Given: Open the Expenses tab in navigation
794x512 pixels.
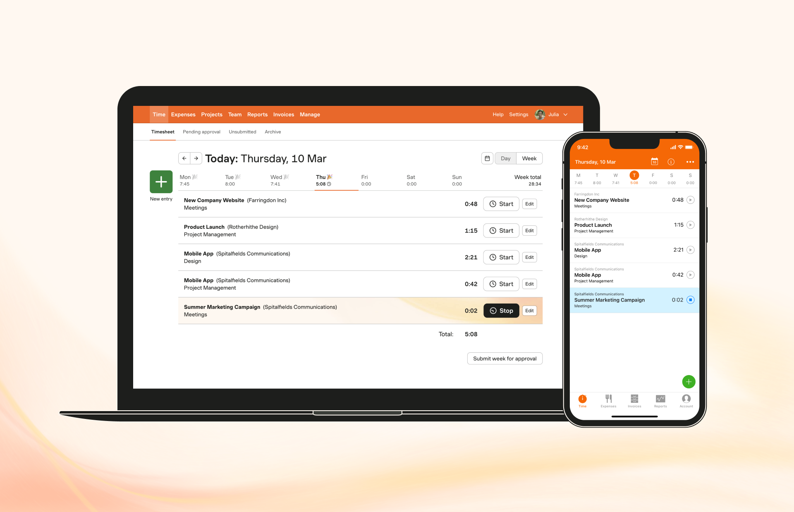Looking at the screenshot, I should click(182, 115).
